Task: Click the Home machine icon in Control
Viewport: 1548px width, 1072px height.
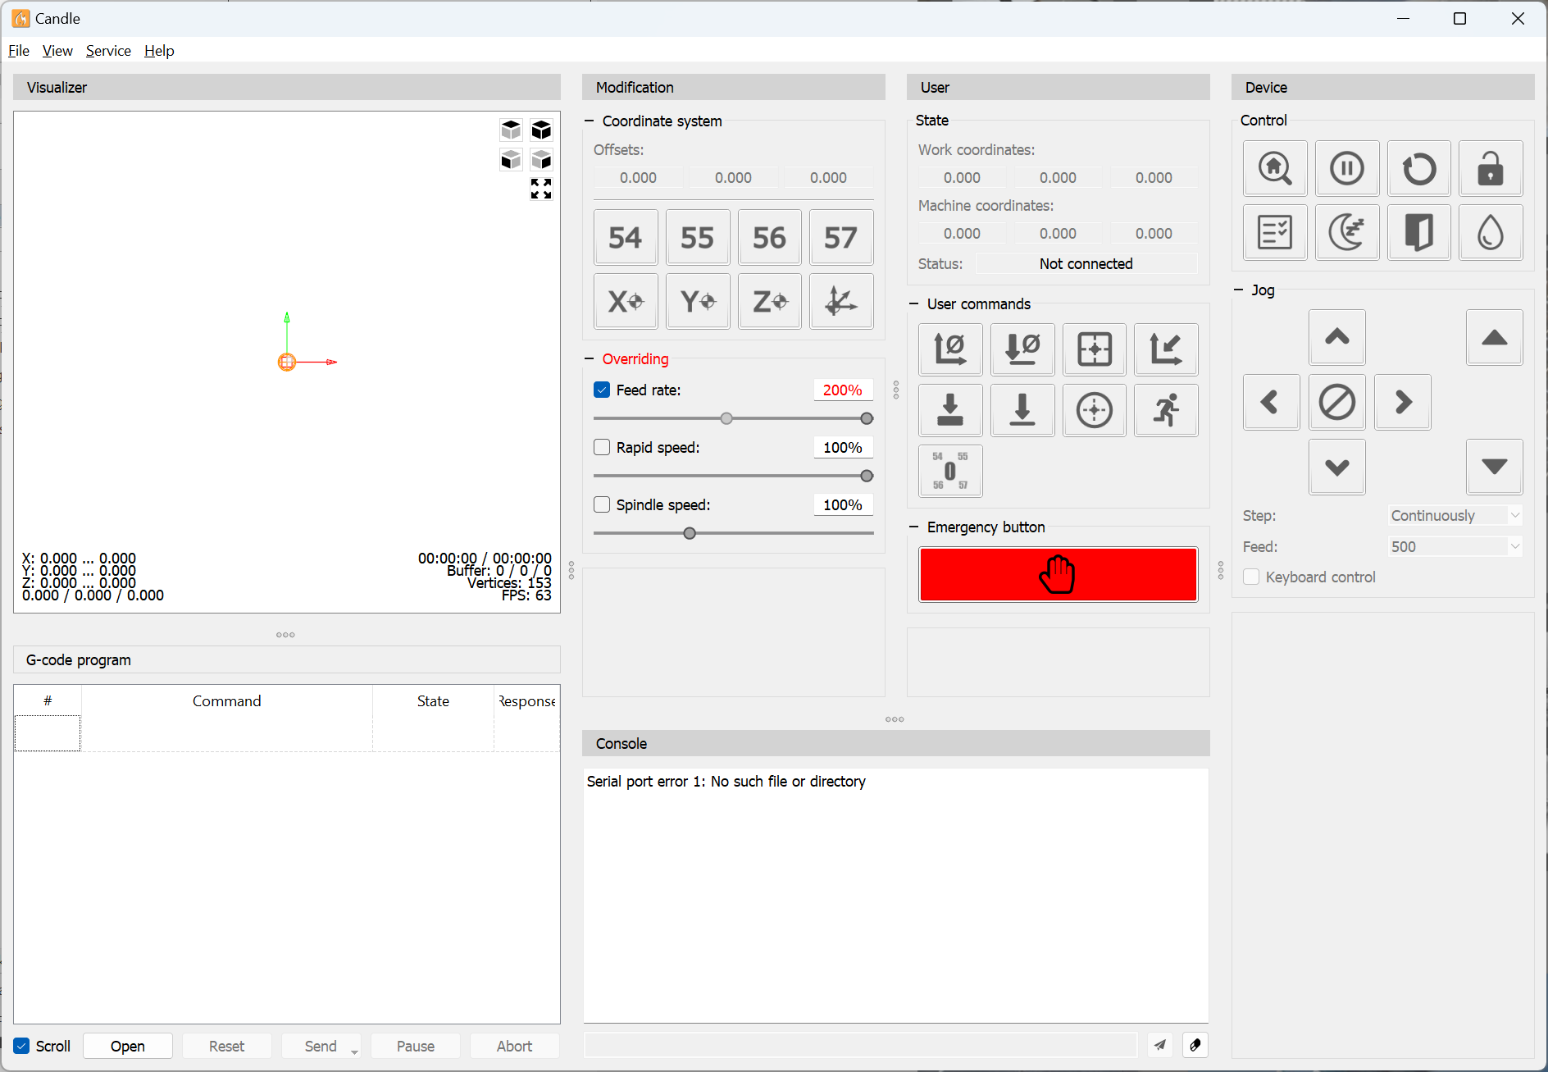Action: pos(1274,169)
